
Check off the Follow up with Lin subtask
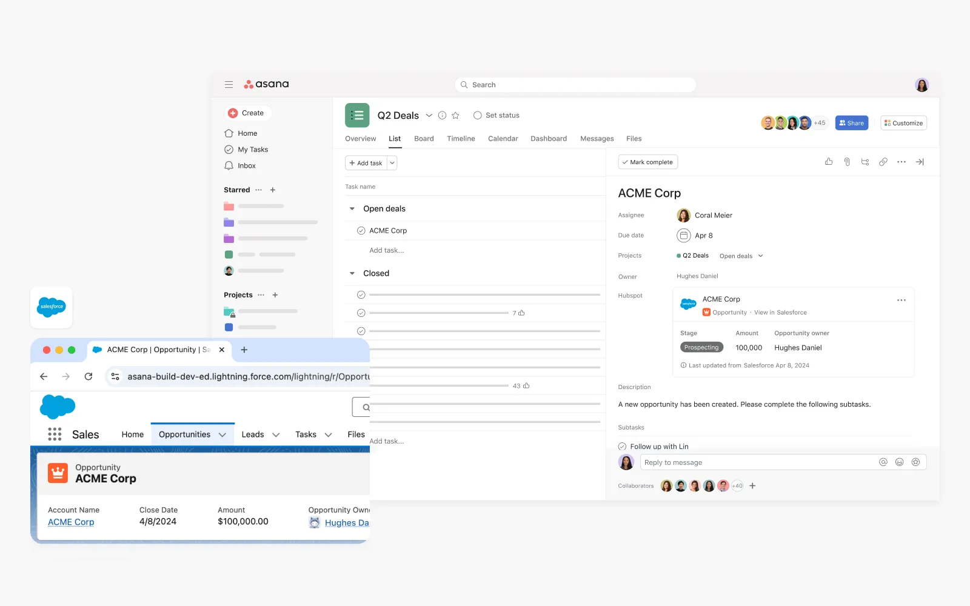[x=622, y=447]
